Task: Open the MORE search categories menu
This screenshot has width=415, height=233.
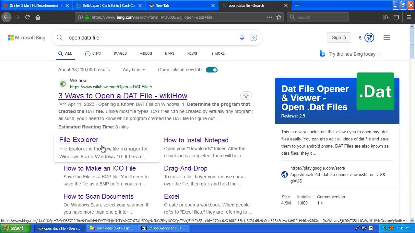Action: (218, 53)
